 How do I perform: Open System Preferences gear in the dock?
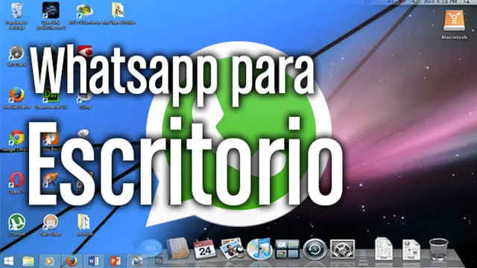pyautogui.click(x=343, y=249)
